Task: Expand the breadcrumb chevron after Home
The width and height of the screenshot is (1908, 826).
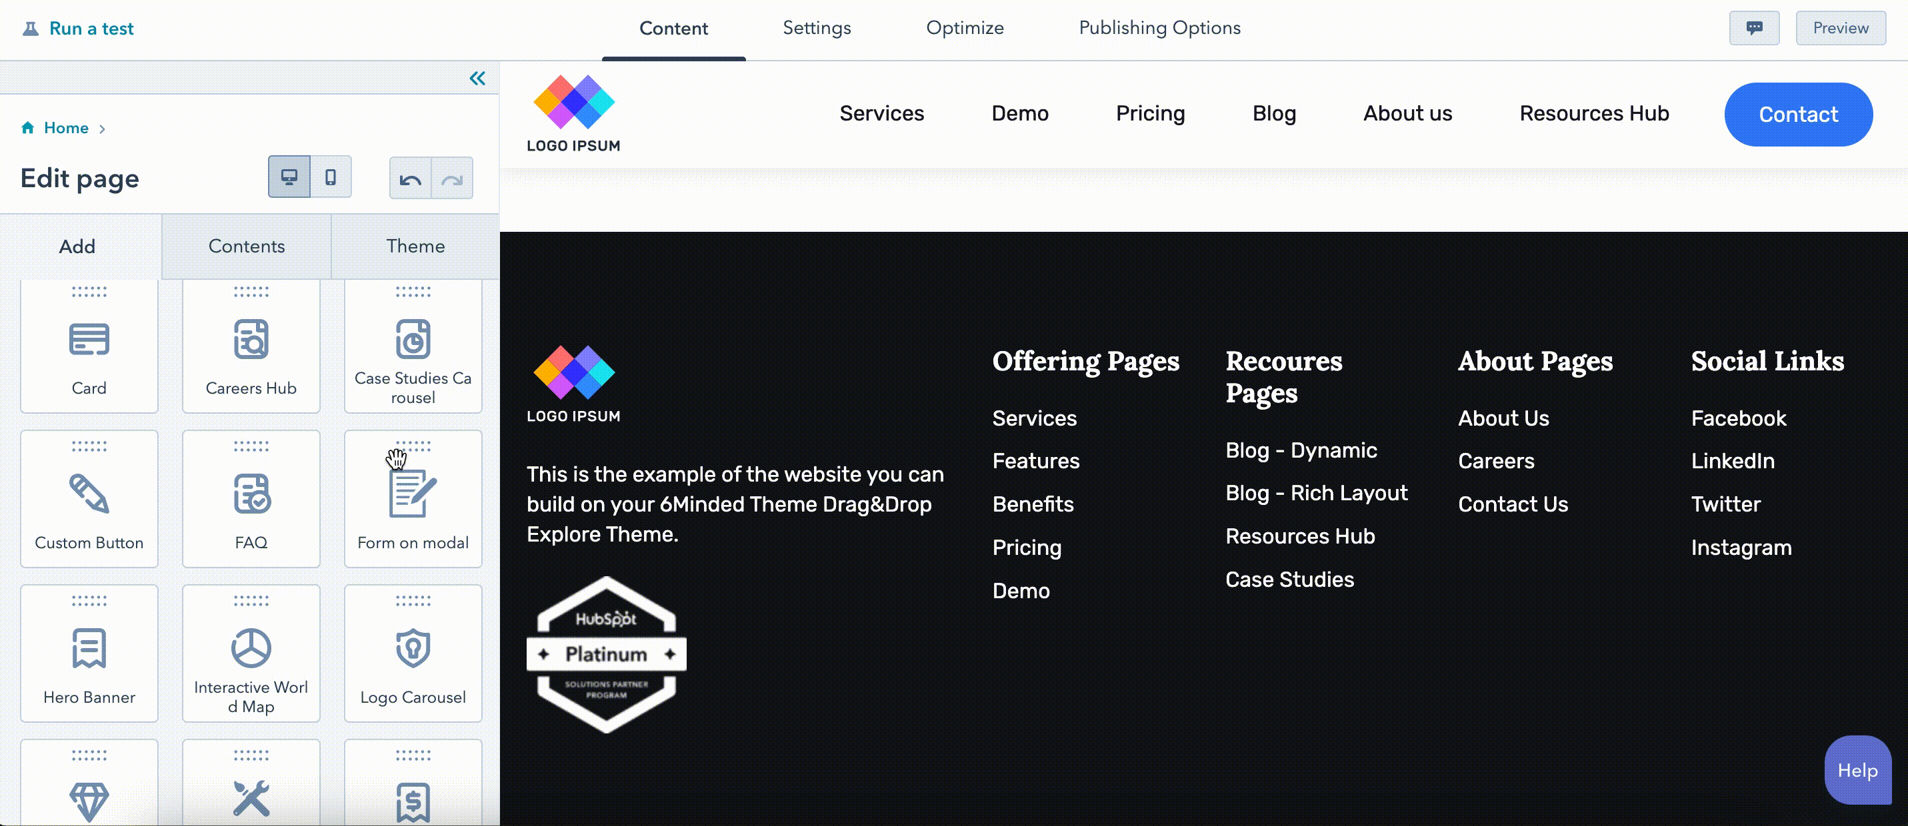Action: [102, 129]
